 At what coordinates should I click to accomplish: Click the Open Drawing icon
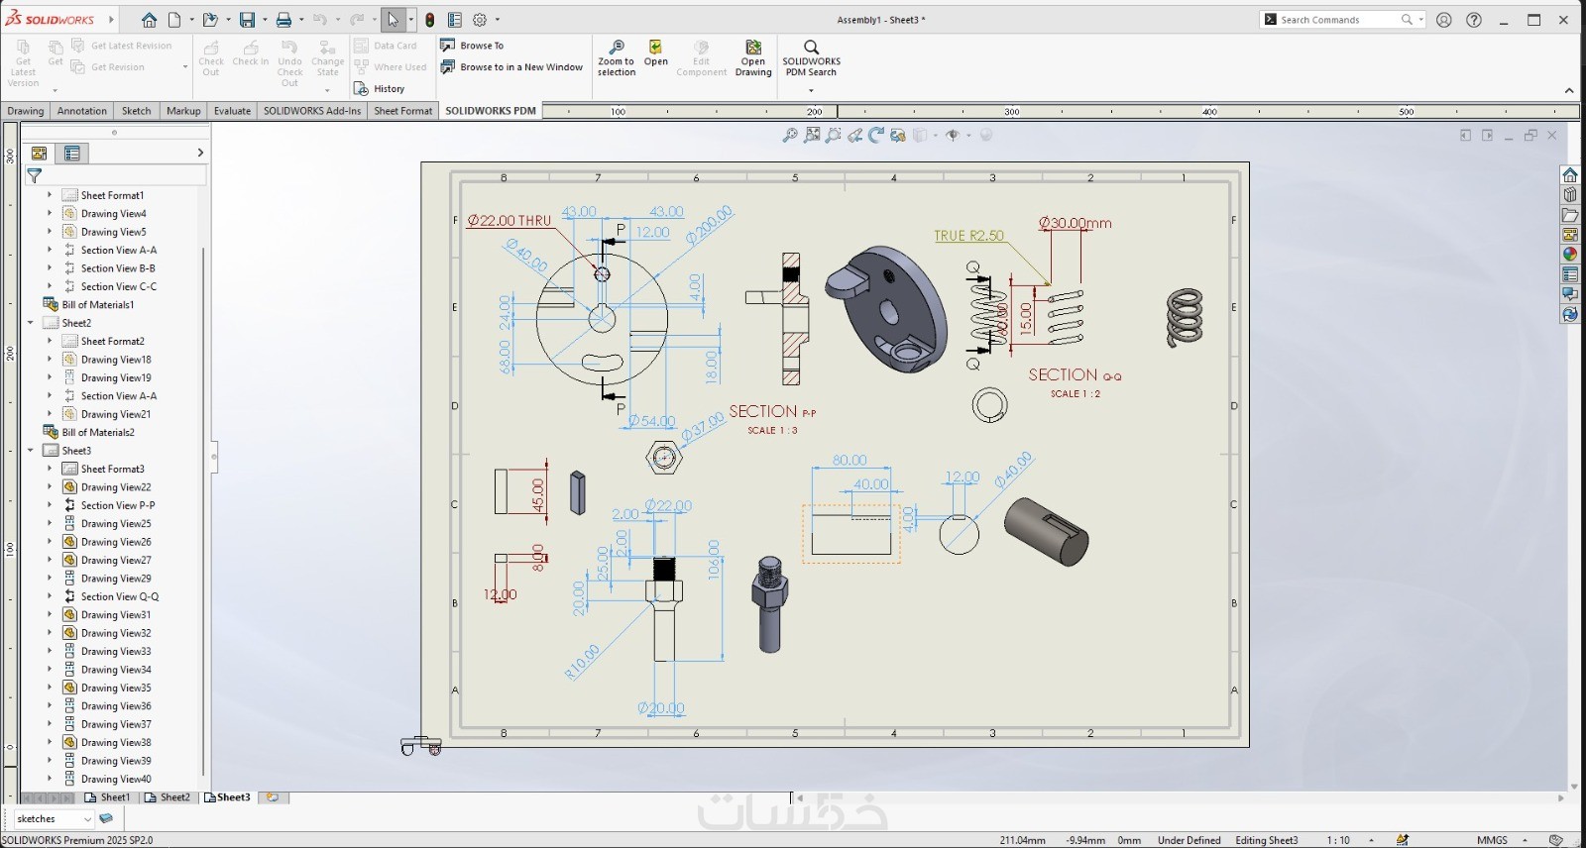[753, 49]
